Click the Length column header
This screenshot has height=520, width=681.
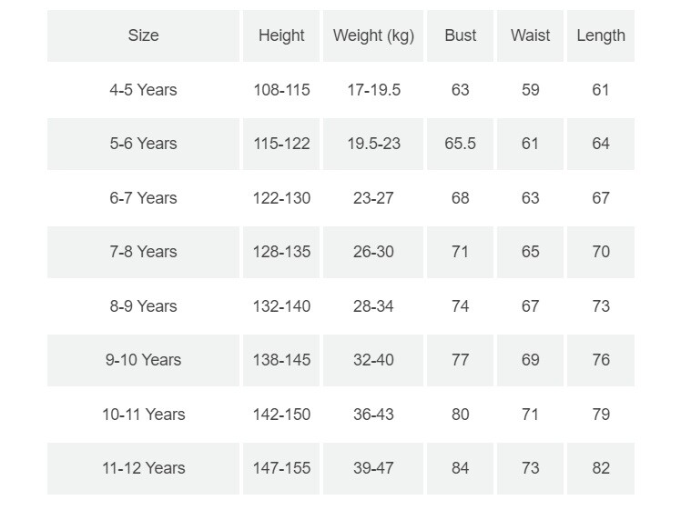pyautogui.click(x=601, y=35)
